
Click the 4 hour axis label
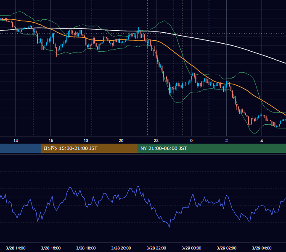(x=262, y=141)
